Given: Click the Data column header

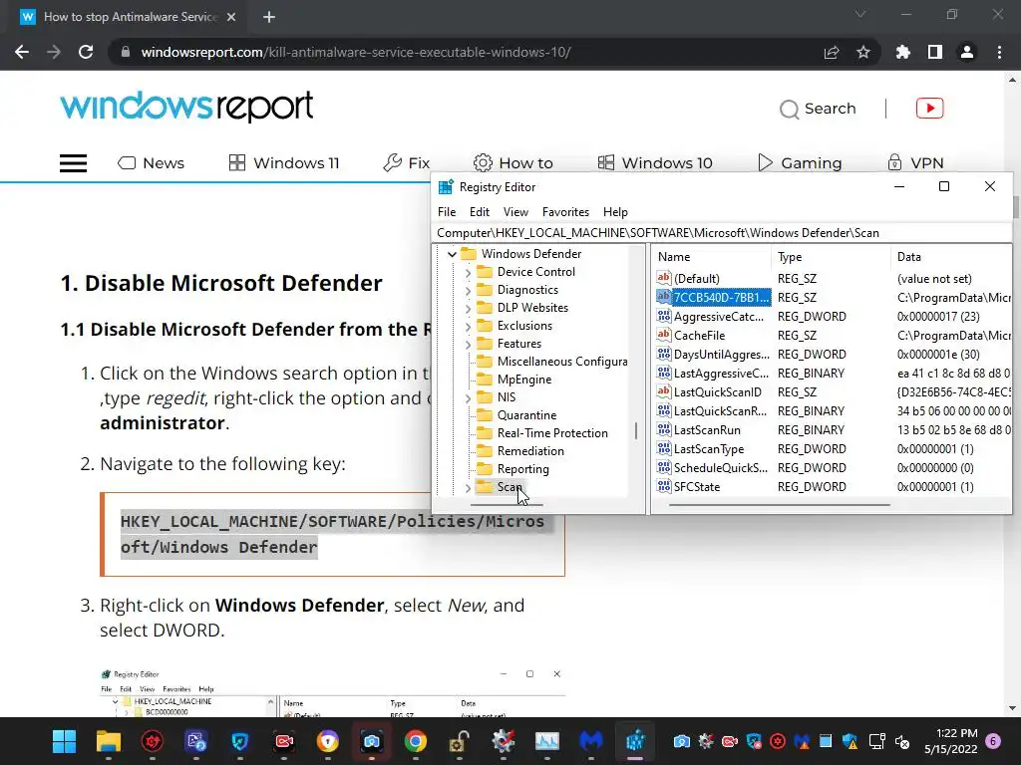Looking at the screenshot, I should pos(950,257).
